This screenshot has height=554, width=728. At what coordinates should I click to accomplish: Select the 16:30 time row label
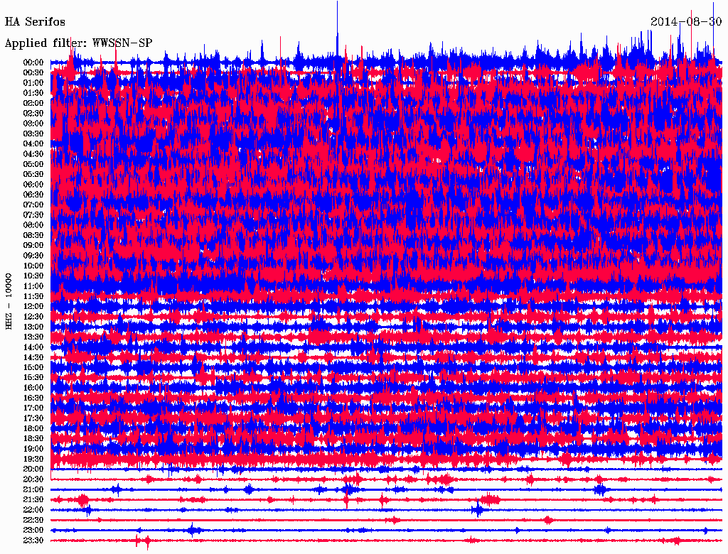[x=33, y=398]
